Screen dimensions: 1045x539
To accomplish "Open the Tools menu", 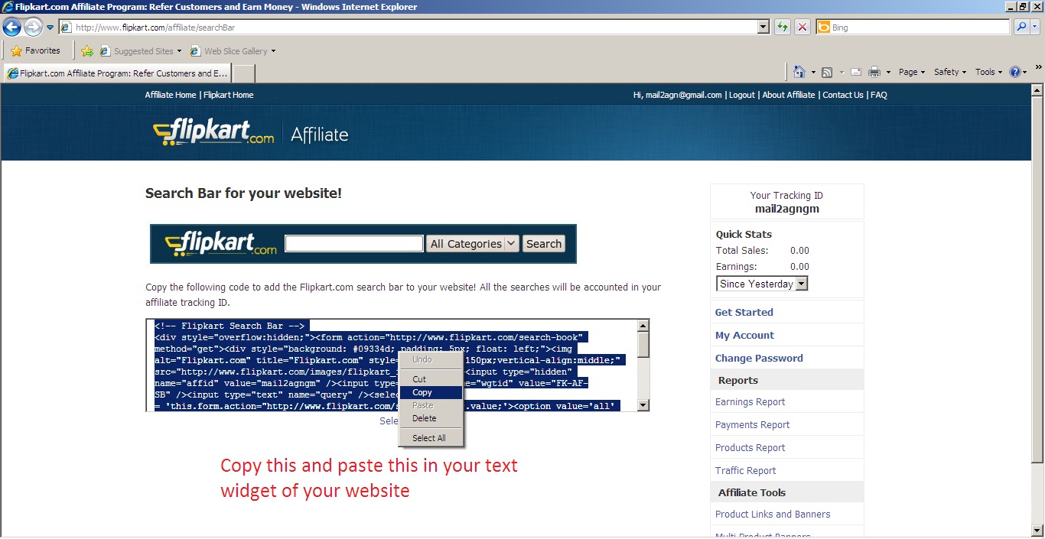I will click(988, 72).
